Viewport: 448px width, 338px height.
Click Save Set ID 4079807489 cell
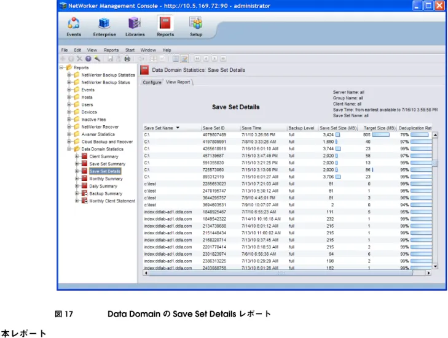214,134
